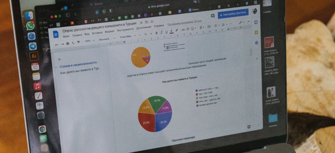Open the insert image dropdown
Screen dimensions: 335x153
194,29
